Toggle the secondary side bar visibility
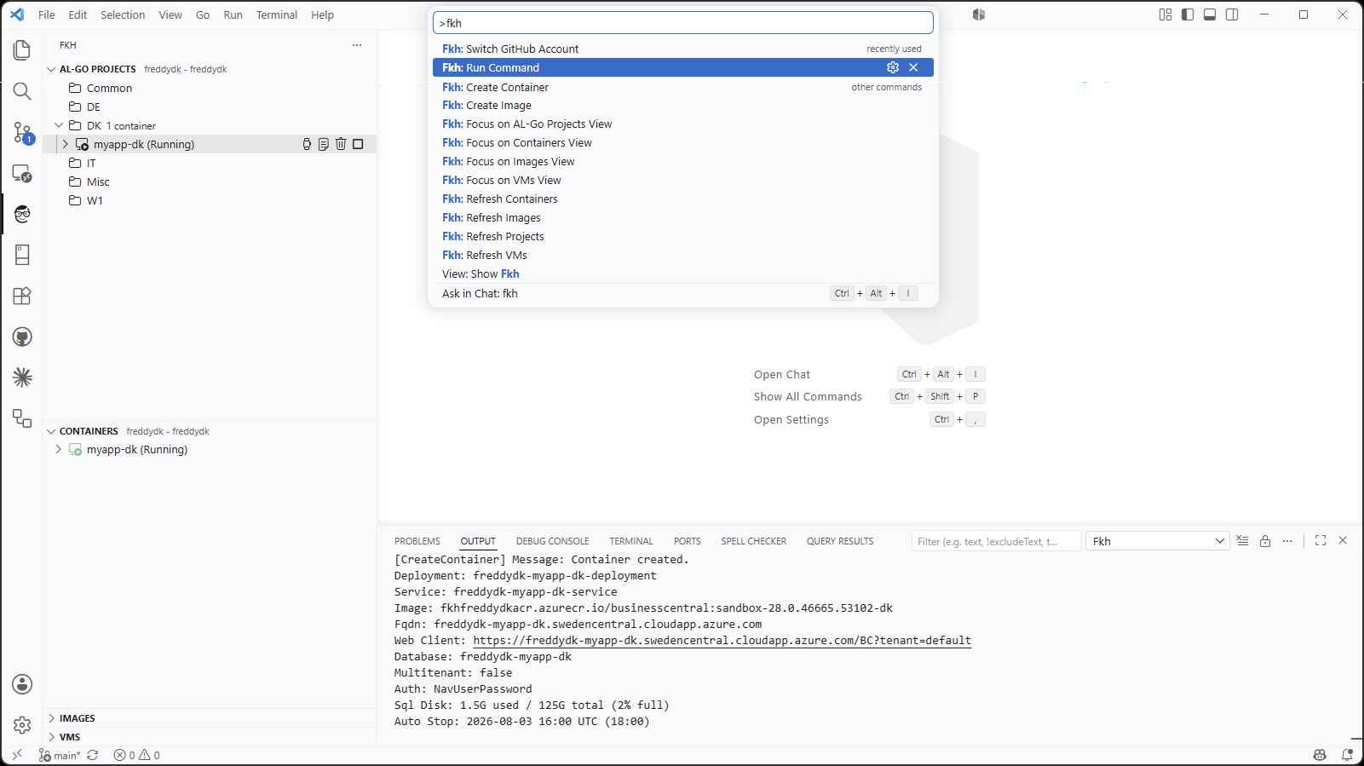 click(x=1232, y=14)
